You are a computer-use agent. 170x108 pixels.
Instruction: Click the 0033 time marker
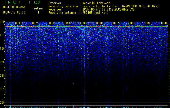click(51, 23)
